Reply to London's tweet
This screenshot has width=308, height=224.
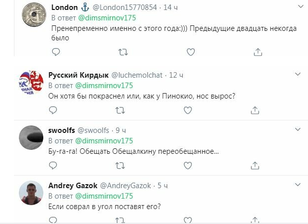tap(56, 51)
